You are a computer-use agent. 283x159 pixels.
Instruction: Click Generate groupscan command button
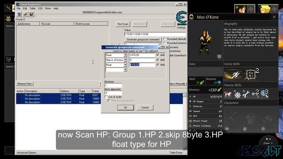pyautogui.click(x=143, y=39)
